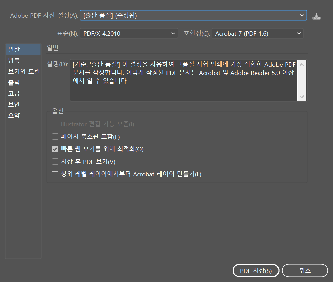Select the 압축 category in sidebar
The width and height of the screenshot is (333, 282).
[23, 61]
